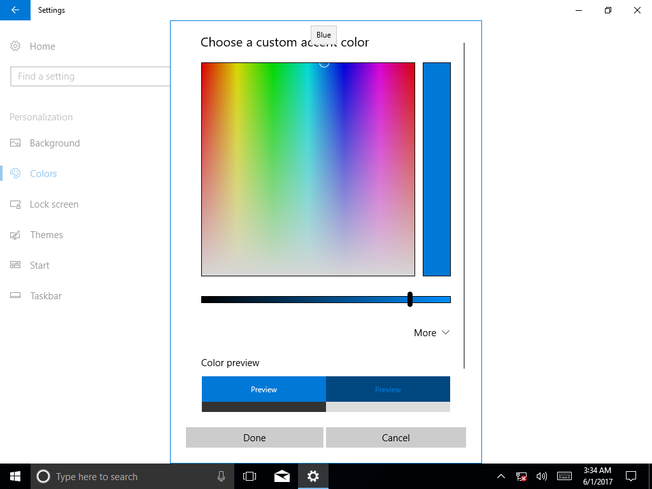The height and width of the screenshot is (489, 652).
Task: Expand the More color options
Action: (432, 332)
